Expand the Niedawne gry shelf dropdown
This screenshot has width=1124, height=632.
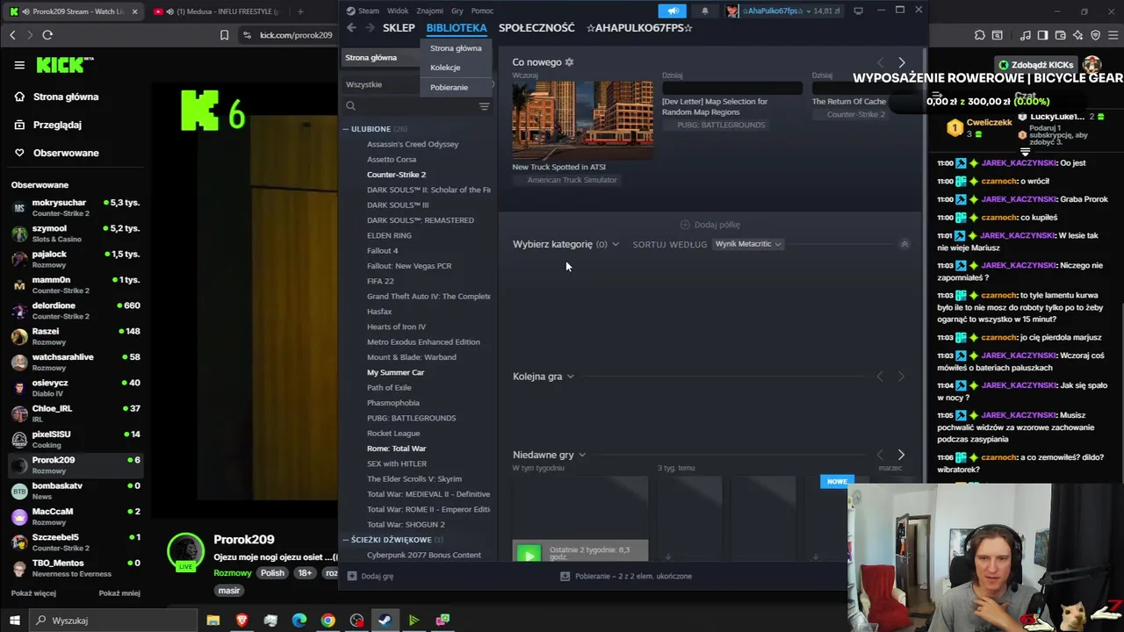549,455
